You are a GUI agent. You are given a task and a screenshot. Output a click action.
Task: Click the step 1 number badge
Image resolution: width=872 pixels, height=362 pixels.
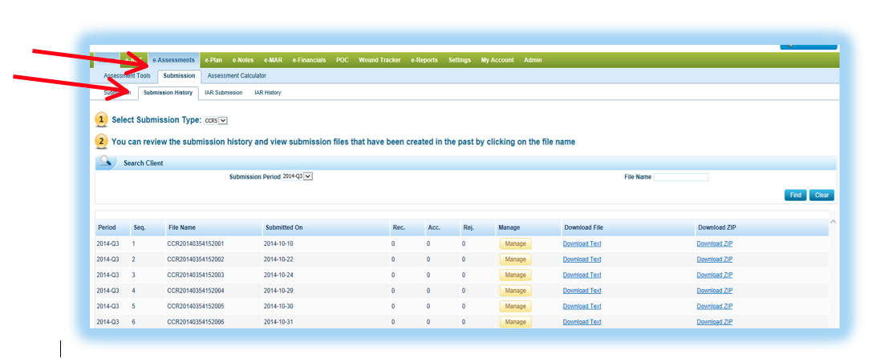point(101,120)
